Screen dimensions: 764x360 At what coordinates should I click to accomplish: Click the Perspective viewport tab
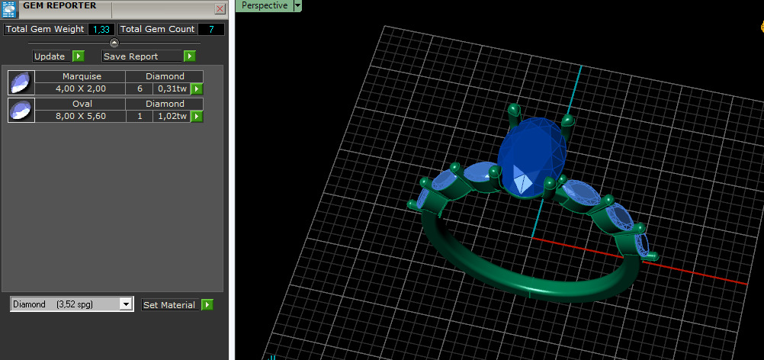click(x=265, y=5)
